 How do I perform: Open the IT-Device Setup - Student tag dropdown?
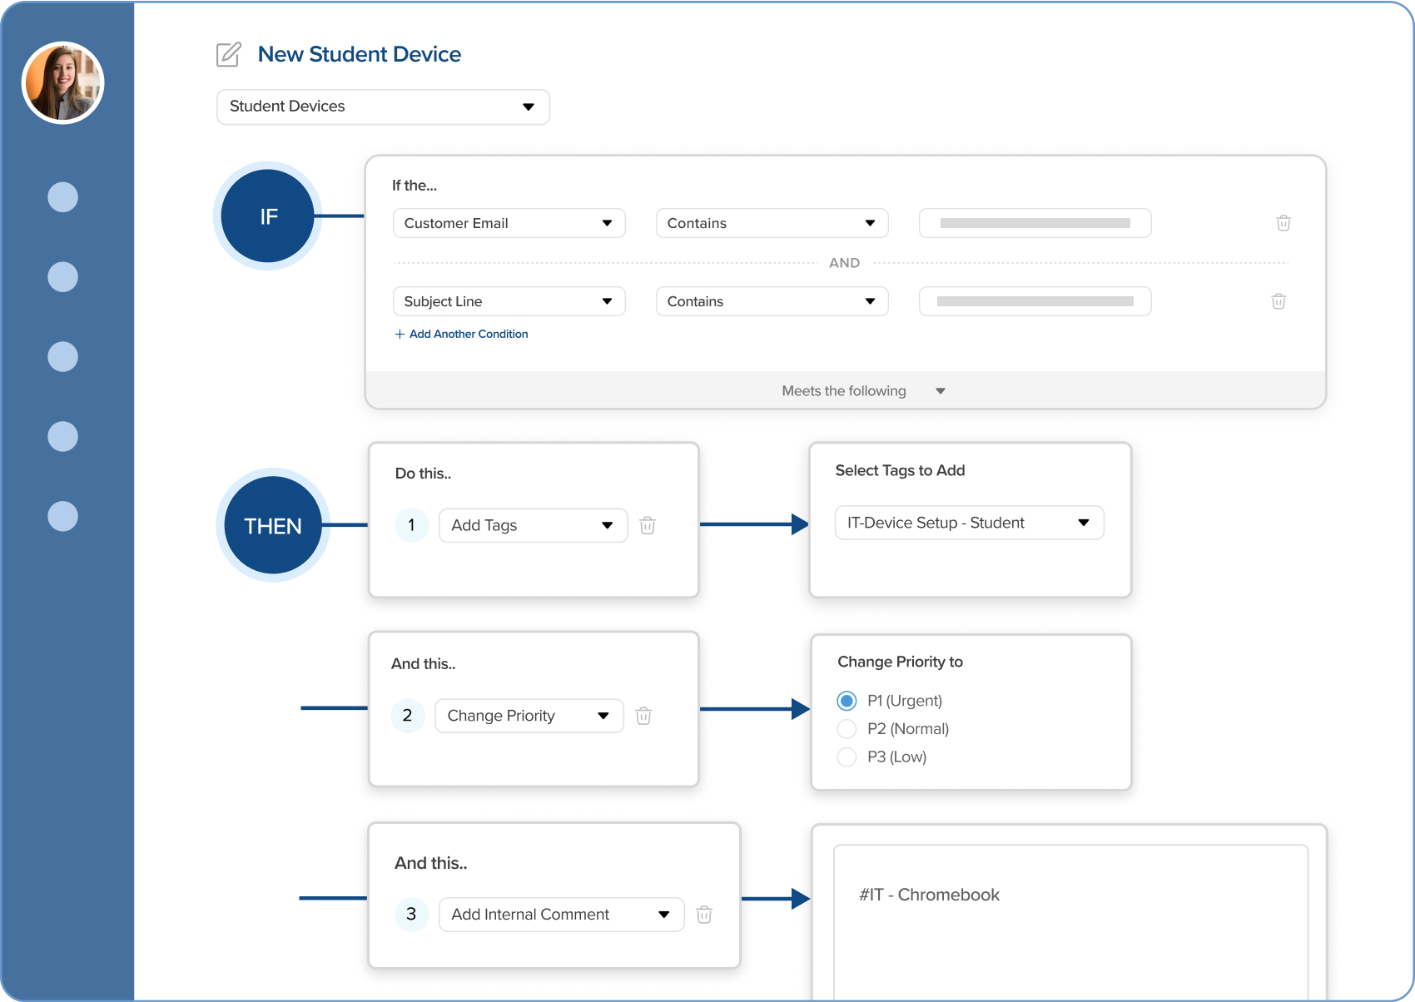(x=969, y=523)
